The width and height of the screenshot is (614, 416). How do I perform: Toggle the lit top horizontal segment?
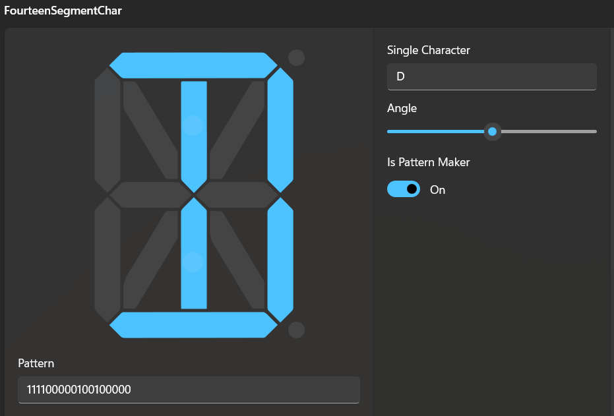pos(193,65)
